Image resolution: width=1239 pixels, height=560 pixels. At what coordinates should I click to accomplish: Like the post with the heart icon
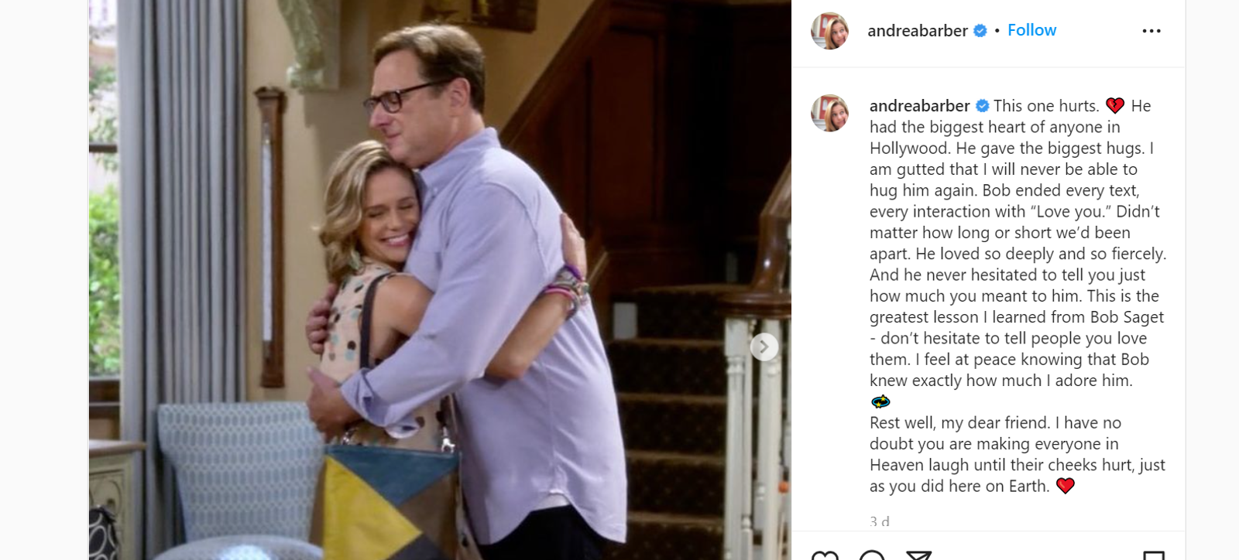(825, 555)
